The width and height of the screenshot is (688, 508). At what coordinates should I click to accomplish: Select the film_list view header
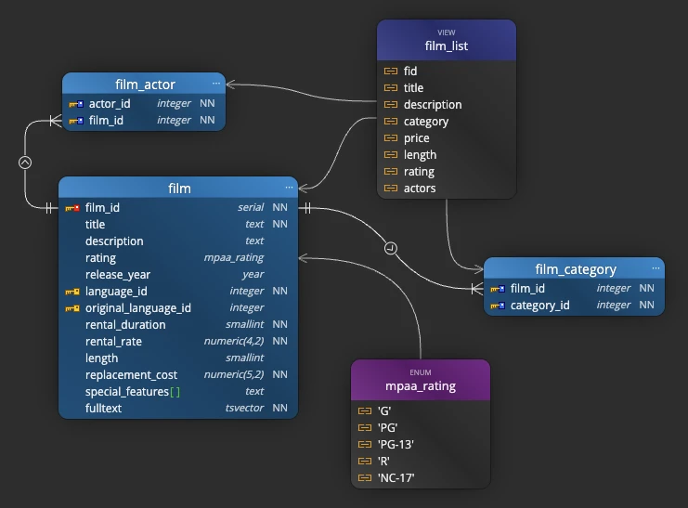447,40
